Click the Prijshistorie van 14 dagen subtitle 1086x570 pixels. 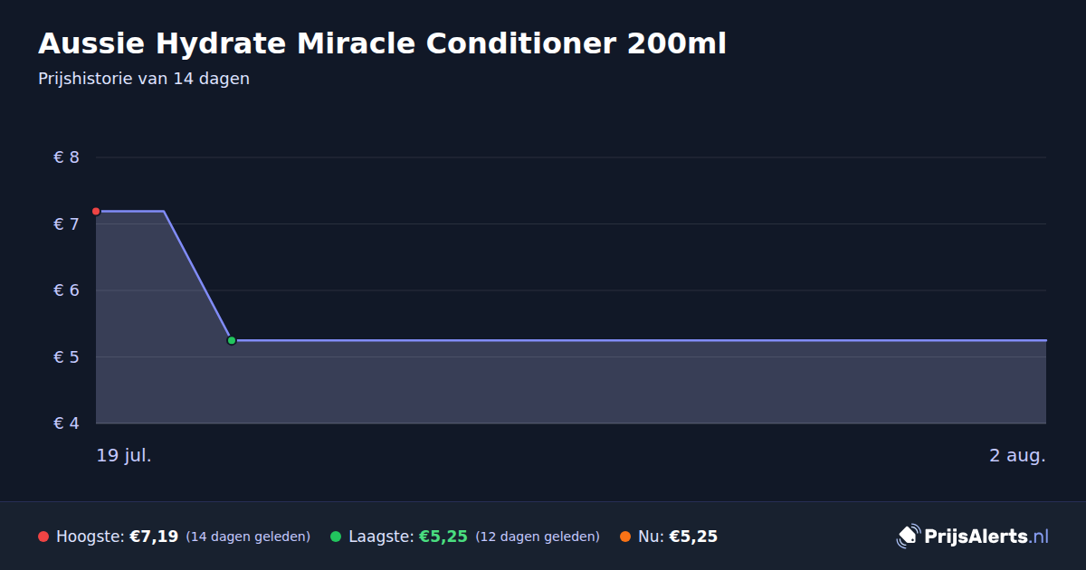click(x=144, y=79)
